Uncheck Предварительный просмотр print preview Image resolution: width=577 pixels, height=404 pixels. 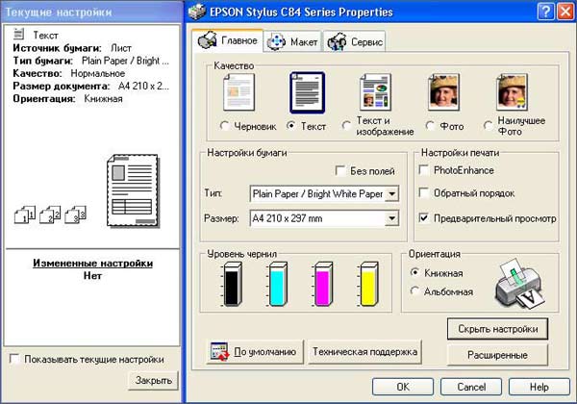425,218
